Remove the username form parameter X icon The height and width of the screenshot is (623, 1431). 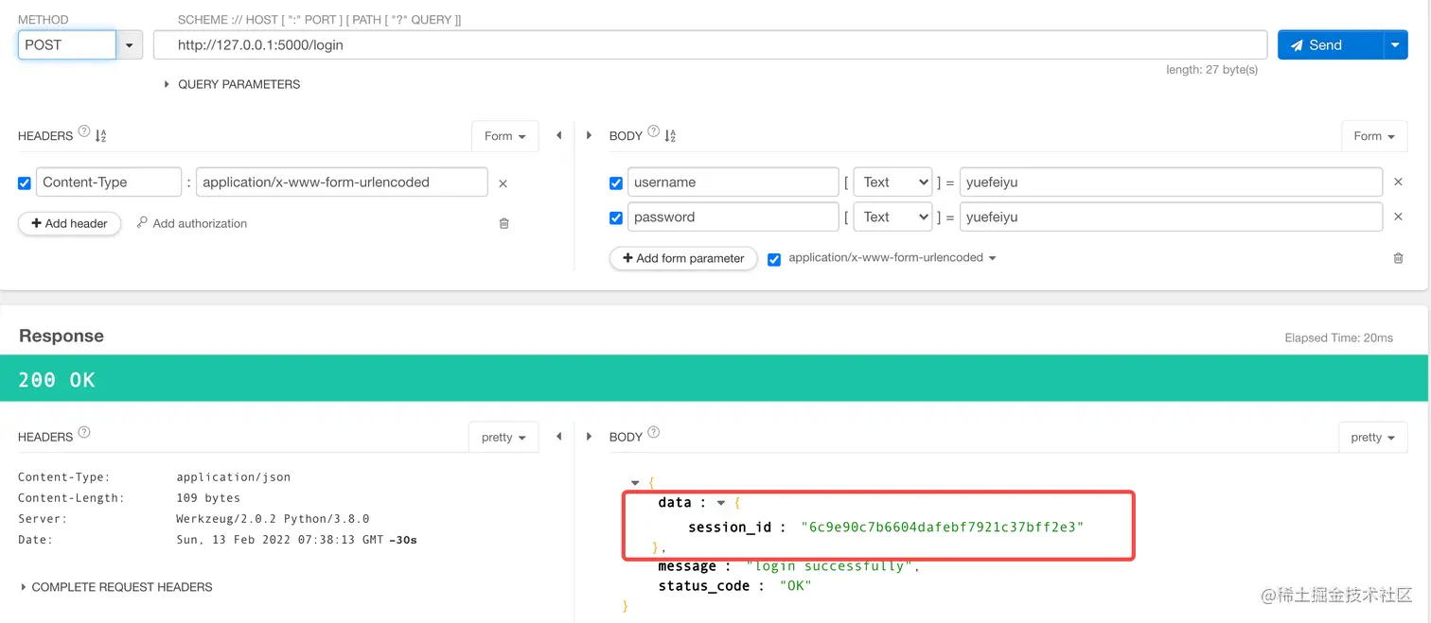[1398, 182]
